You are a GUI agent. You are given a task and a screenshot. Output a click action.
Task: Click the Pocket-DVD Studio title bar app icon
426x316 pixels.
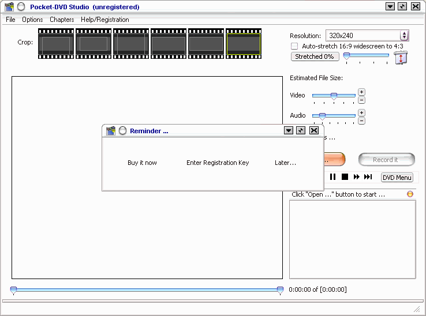click(x=9, y=6)
